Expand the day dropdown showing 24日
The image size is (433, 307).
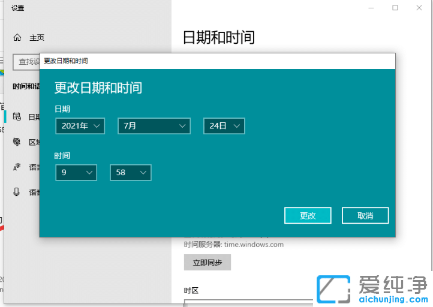(224, 126)
